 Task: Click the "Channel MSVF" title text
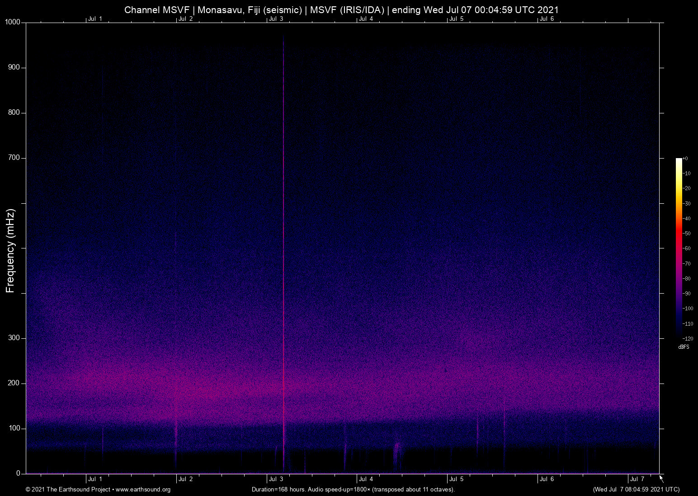coord(157,10)
